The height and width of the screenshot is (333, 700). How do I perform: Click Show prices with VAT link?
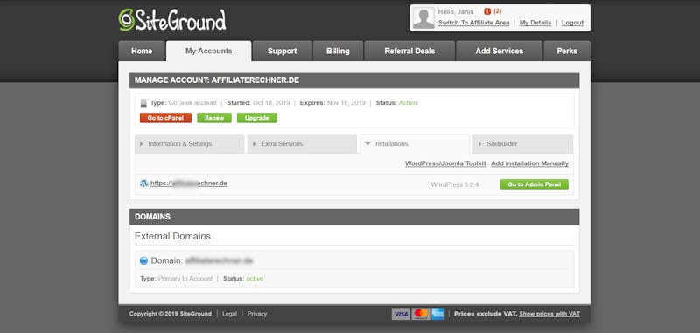click(549, 314)
